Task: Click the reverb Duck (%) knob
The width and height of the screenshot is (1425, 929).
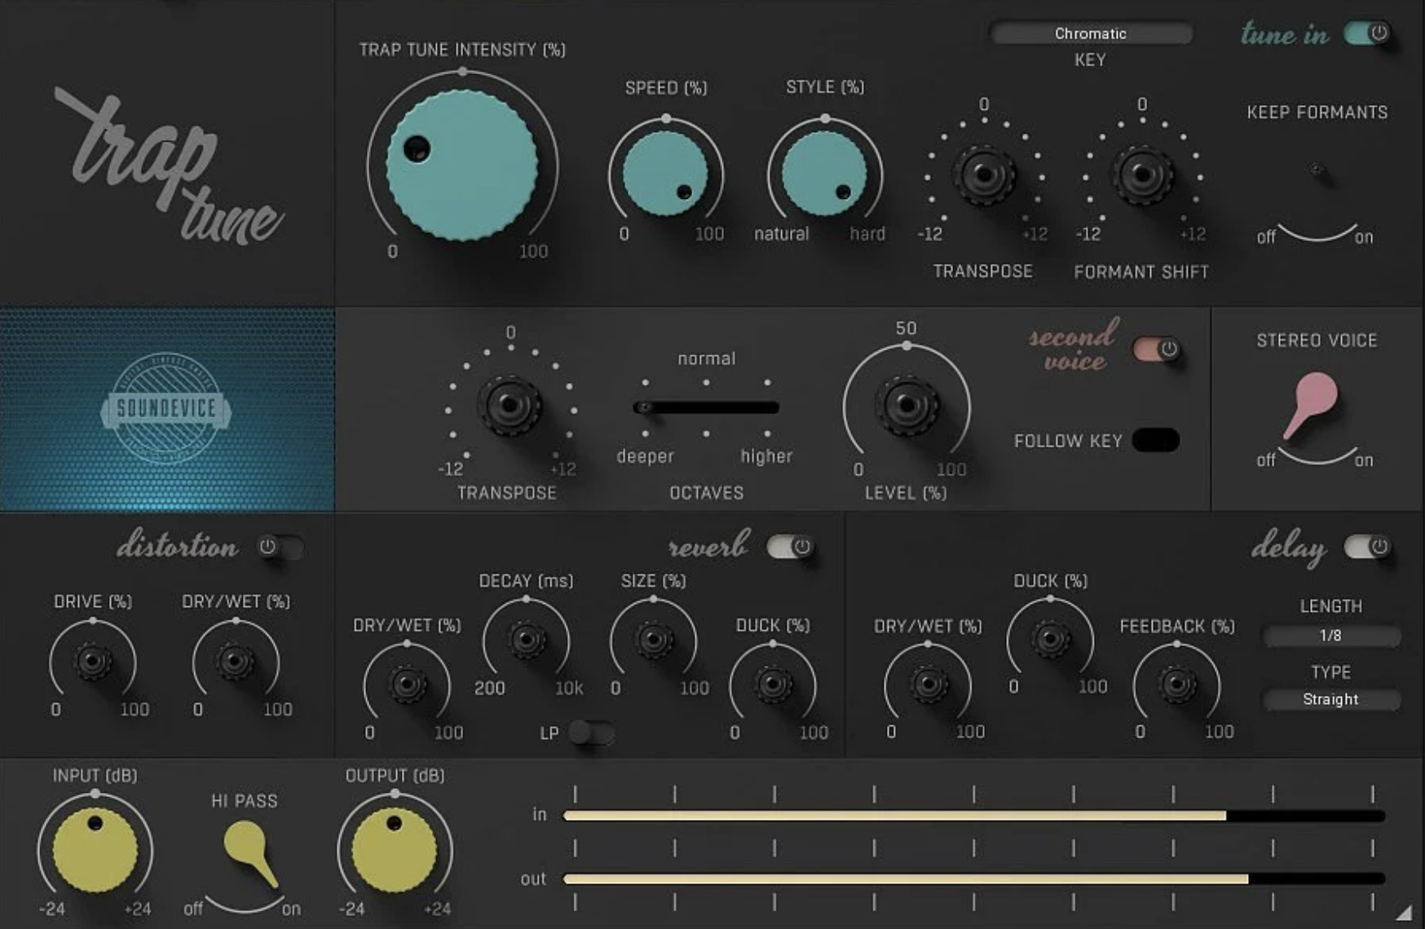Action: point(773,684)
